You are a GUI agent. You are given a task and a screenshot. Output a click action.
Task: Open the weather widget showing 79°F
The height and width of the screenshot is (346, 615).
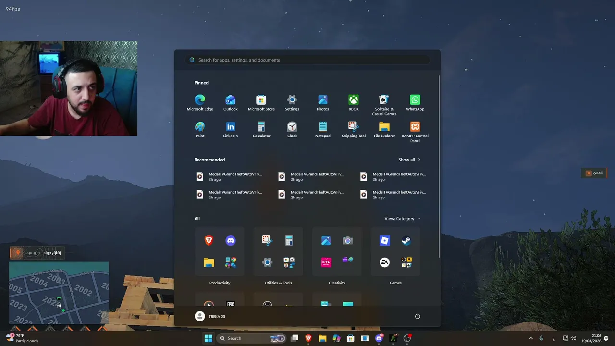(x=22, y=338)
